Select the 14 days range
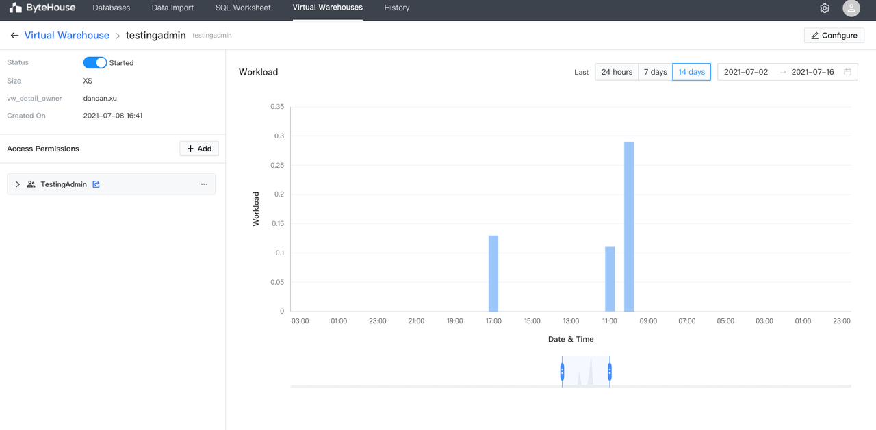Viewport: 876px width, 430px height. tap(691, 72)
